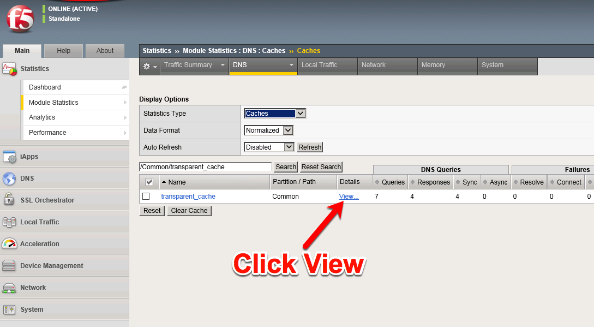Viewport: 594px width, 327px height.
Task: Open the transparent_cache link
Action: (188, 196)
